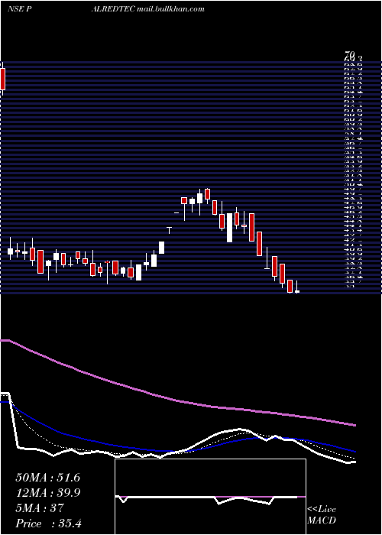This screenshot has height=535, width=382.
Task: Click the large red candle at chart's far left top
Action: click(3, 79)
